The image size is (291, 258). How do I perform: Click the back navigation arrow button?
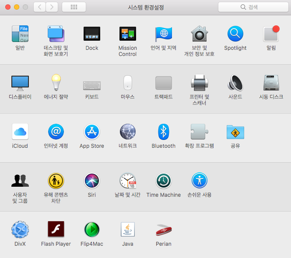pos(39,7)
